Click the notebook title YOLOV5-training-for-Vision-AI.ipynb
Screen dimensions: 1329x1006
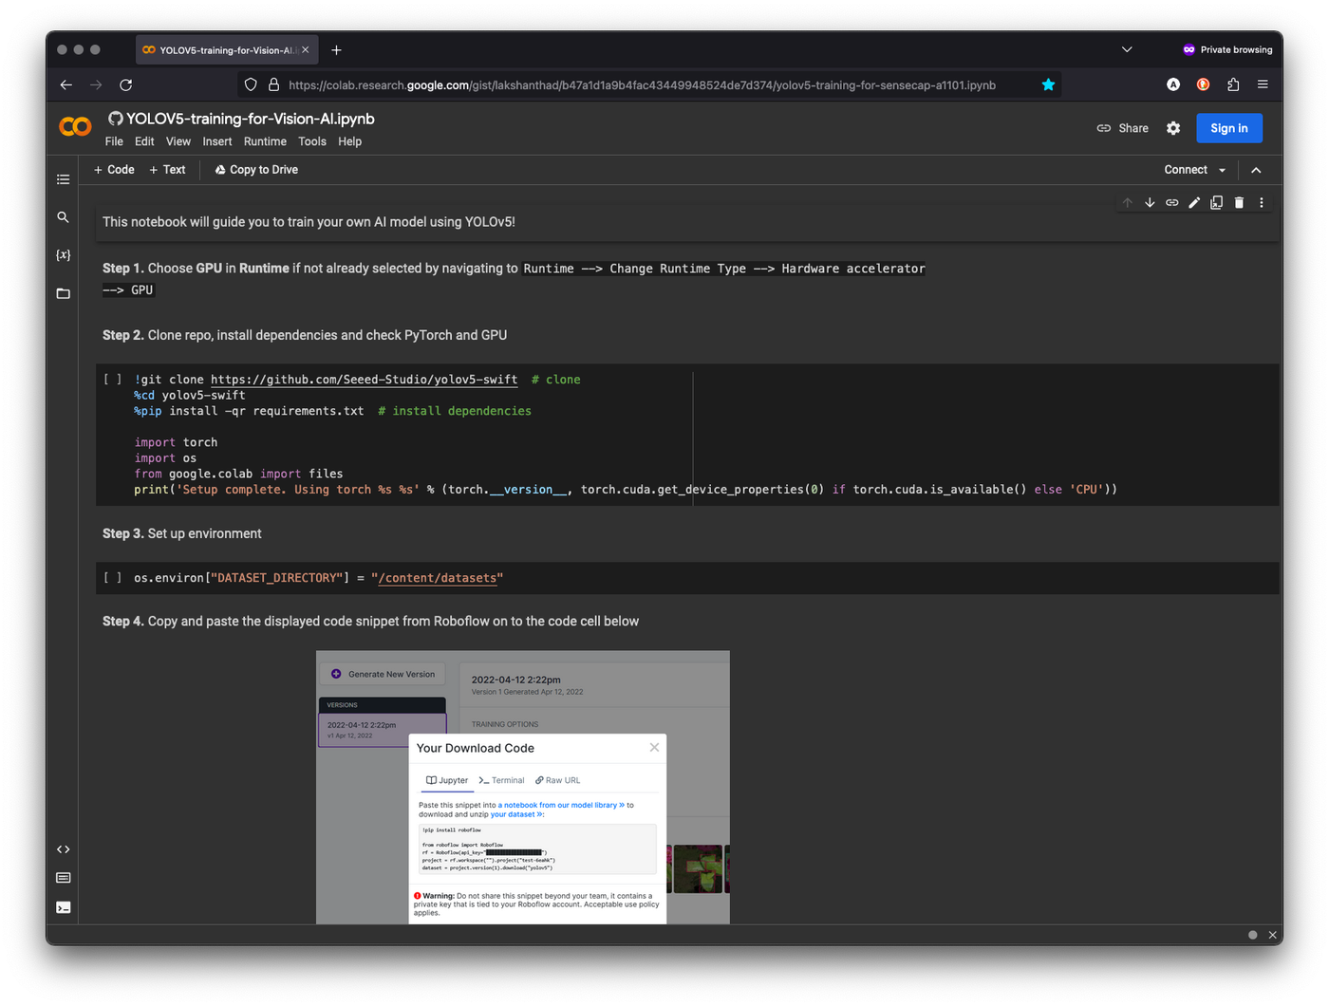(251, 119)
